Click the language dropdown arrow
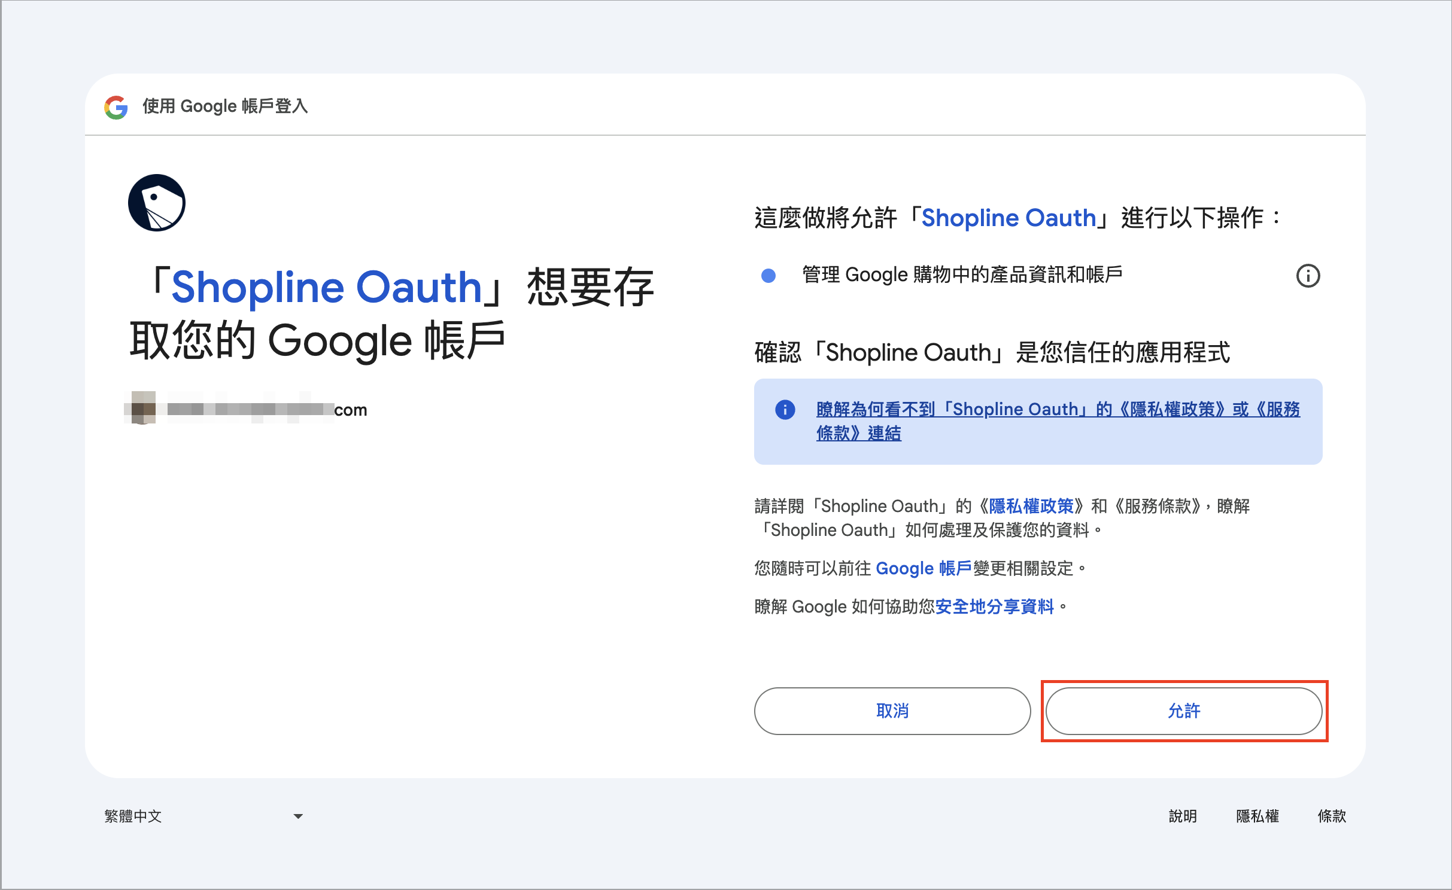The width and height of the screenshot is (1452, 890). [x=298, y=816]
